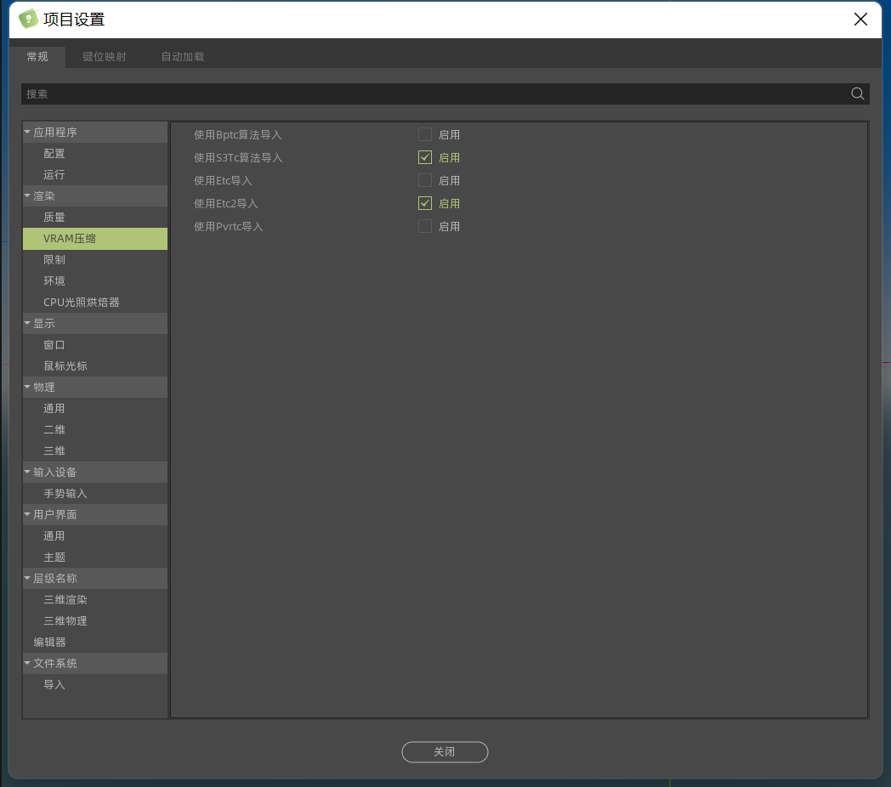891x787 pixels.
Task: Click the 关闭 button
Action: coord(445,752)
